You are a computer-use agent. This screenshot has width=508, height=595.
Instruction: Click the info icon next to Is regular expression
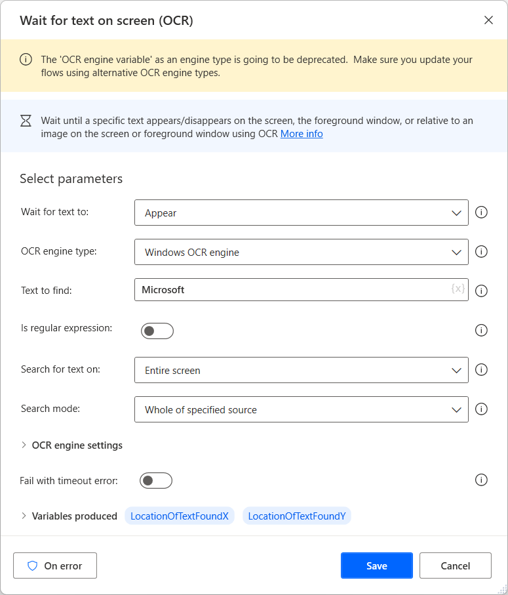coord(482,330)
